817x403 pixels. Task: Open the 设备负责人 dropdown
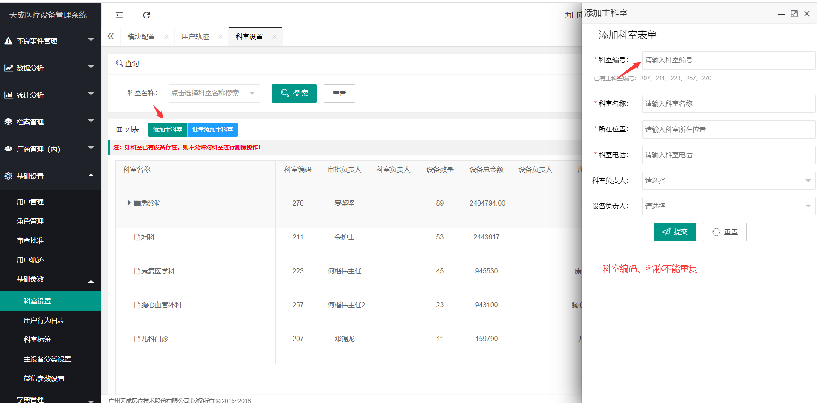(x=729, y=206)
